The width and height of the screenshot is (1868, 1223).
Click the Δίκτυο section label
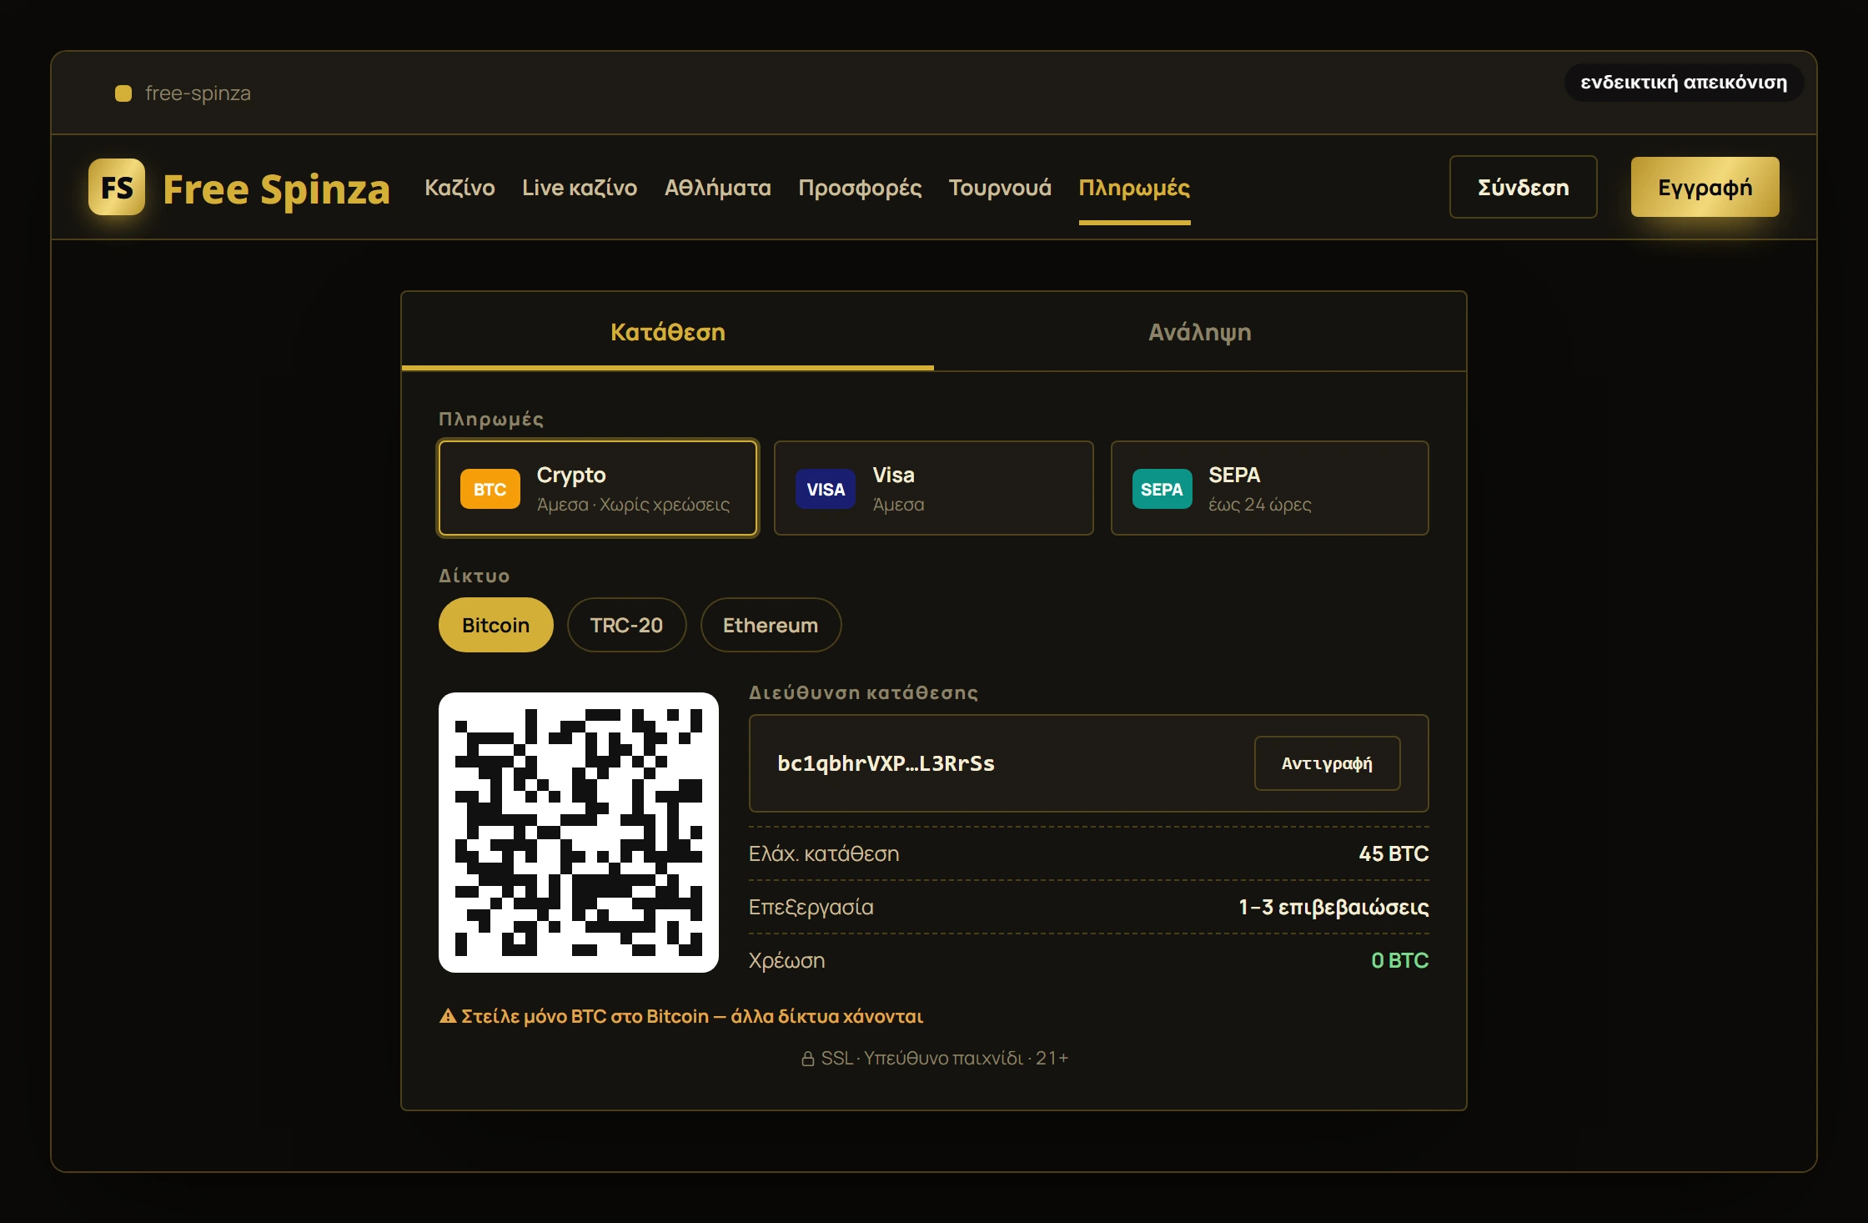474,576
